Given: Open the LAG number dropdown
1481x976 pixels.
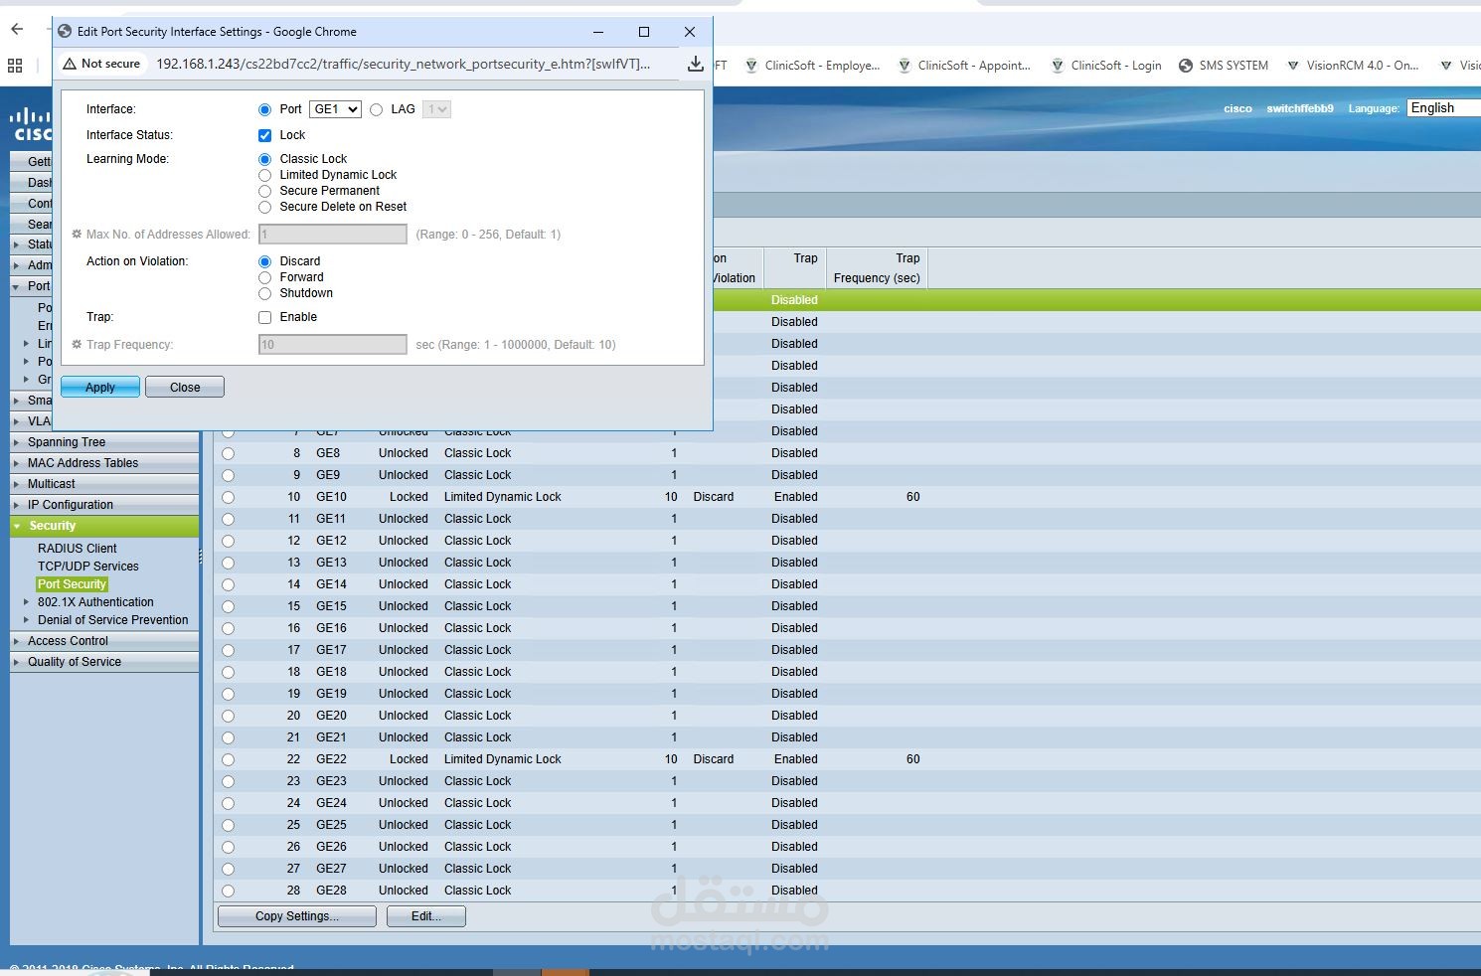Looking at the screenshot, I should [436, 109].
